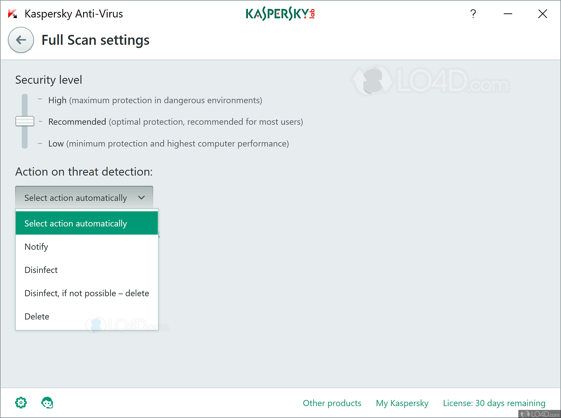Open help with the question mark icon
561x418 pixels.
point(473,14)
